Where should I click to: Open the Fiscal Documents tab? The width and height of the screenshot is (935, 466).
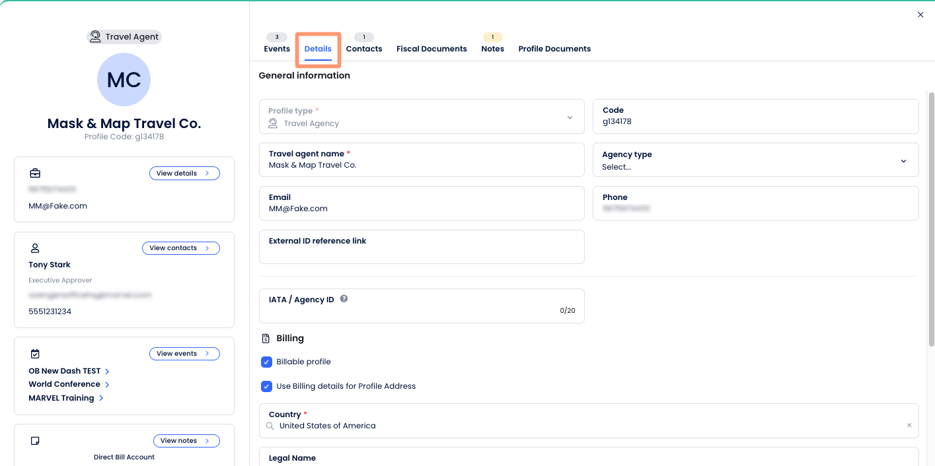coord(431,49)
